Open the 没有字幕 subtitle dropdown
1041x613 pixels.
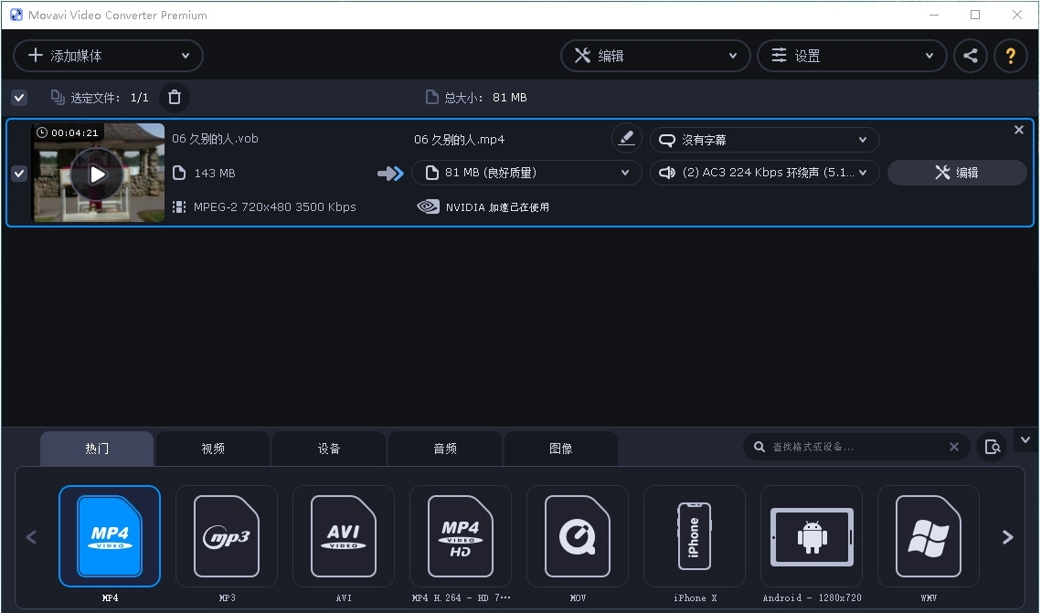pyautogui.click(x=764, y=139)
